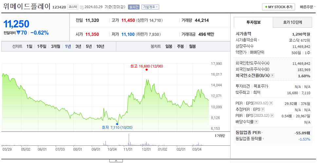Image resolution: width=317 pixels, height=163 pixels.
Task: Open the 빠른주문 dropdown
Action: click(308, 7)
